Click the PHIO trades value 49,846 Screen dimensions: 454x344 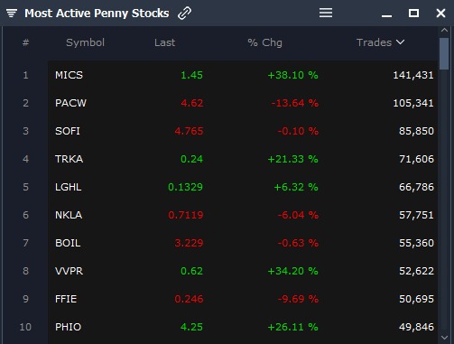tap(416, 327)
